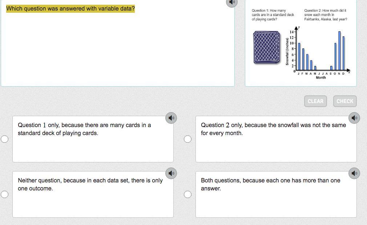Play audio for the main question prompt
Image resolution: width=367 pixels, height=225 pixels.
[231, 2]
